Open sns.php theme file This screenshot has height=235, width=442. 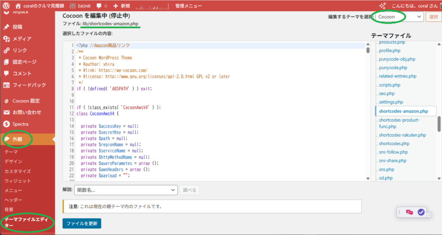pos(386,170)
